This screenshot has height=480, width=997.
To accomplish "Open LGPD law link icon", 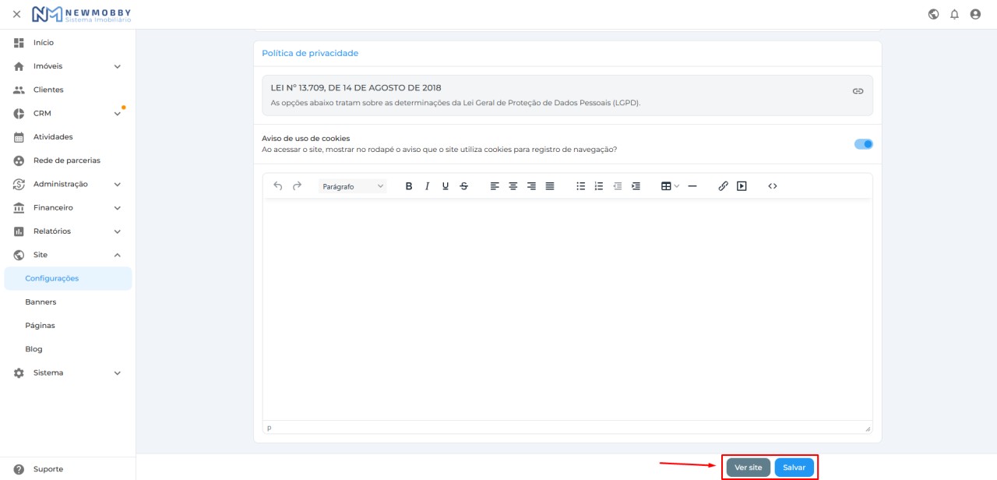I will pyautogui.click(x=858, y=91).
